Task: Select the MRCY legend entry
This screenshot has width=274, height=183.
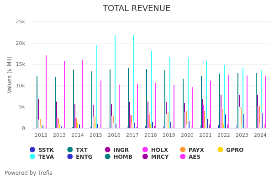Action: 156,157
